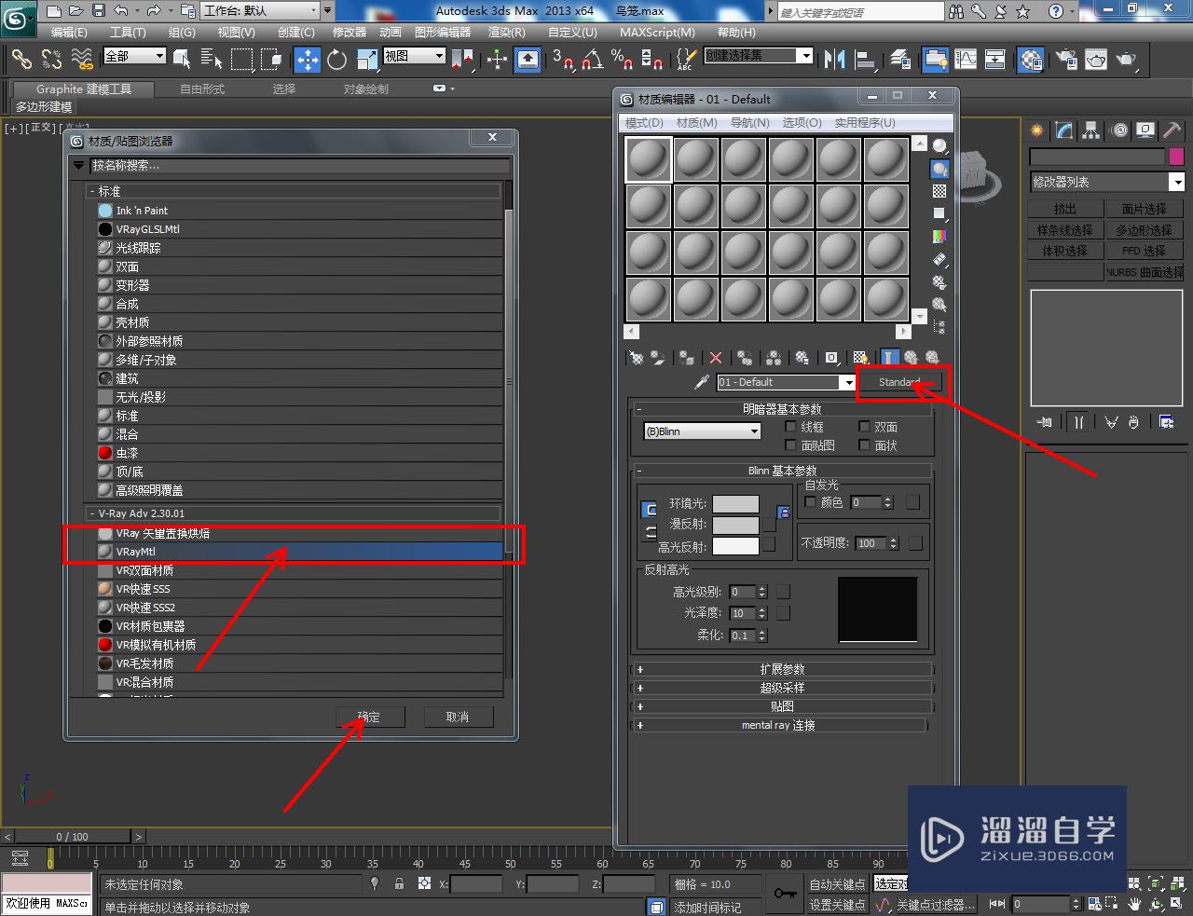Screen dimensions: 1193x916
Task: Enable the 双面 checkbox
Action: click(864, 427)
